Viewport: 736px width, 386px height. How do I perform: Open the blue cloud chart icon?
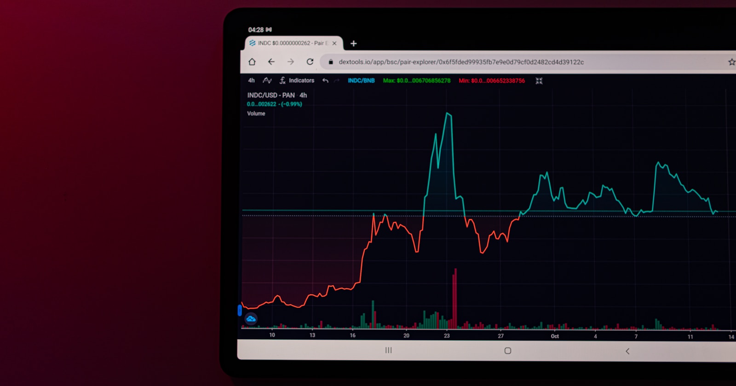coord(251,319)
